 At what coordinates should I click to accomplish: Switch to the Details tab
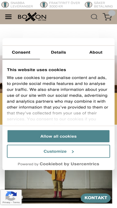coord(59,52)
